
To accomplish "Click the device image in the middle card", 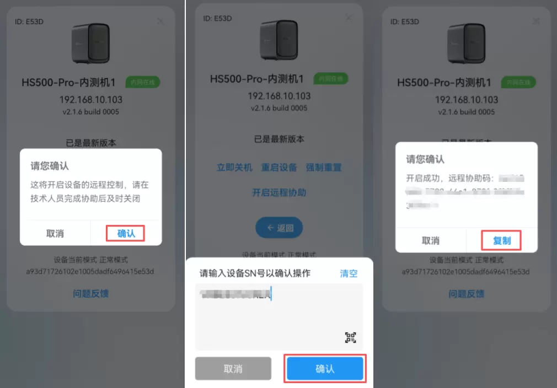I will pos(279,39).
